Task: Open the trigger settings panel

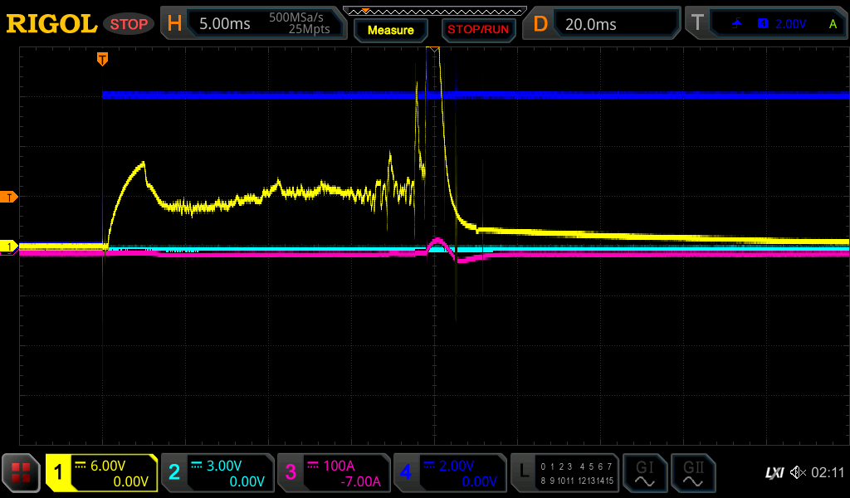Action: (x=765, y=24)
